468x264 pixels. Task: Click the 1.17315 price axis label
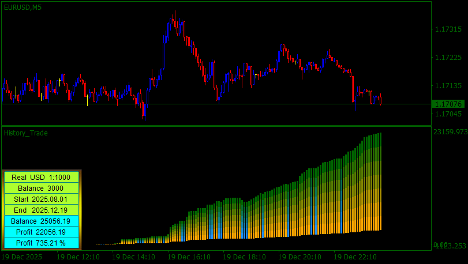click(x=448, y=29)
